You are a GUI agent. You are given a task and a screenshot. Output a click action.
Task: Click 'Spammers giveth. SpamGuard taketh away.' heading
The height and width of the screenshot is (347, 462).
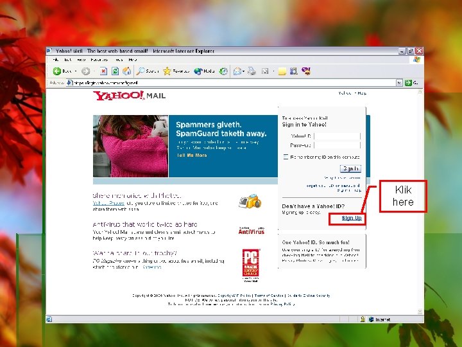[x=221, y=129]
